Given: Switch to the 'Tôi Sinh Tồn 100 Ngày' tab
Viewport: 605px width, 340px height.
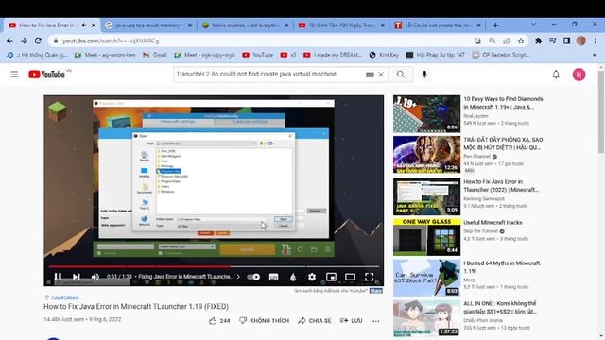Looking at the screenshot, I should (341, 25).
